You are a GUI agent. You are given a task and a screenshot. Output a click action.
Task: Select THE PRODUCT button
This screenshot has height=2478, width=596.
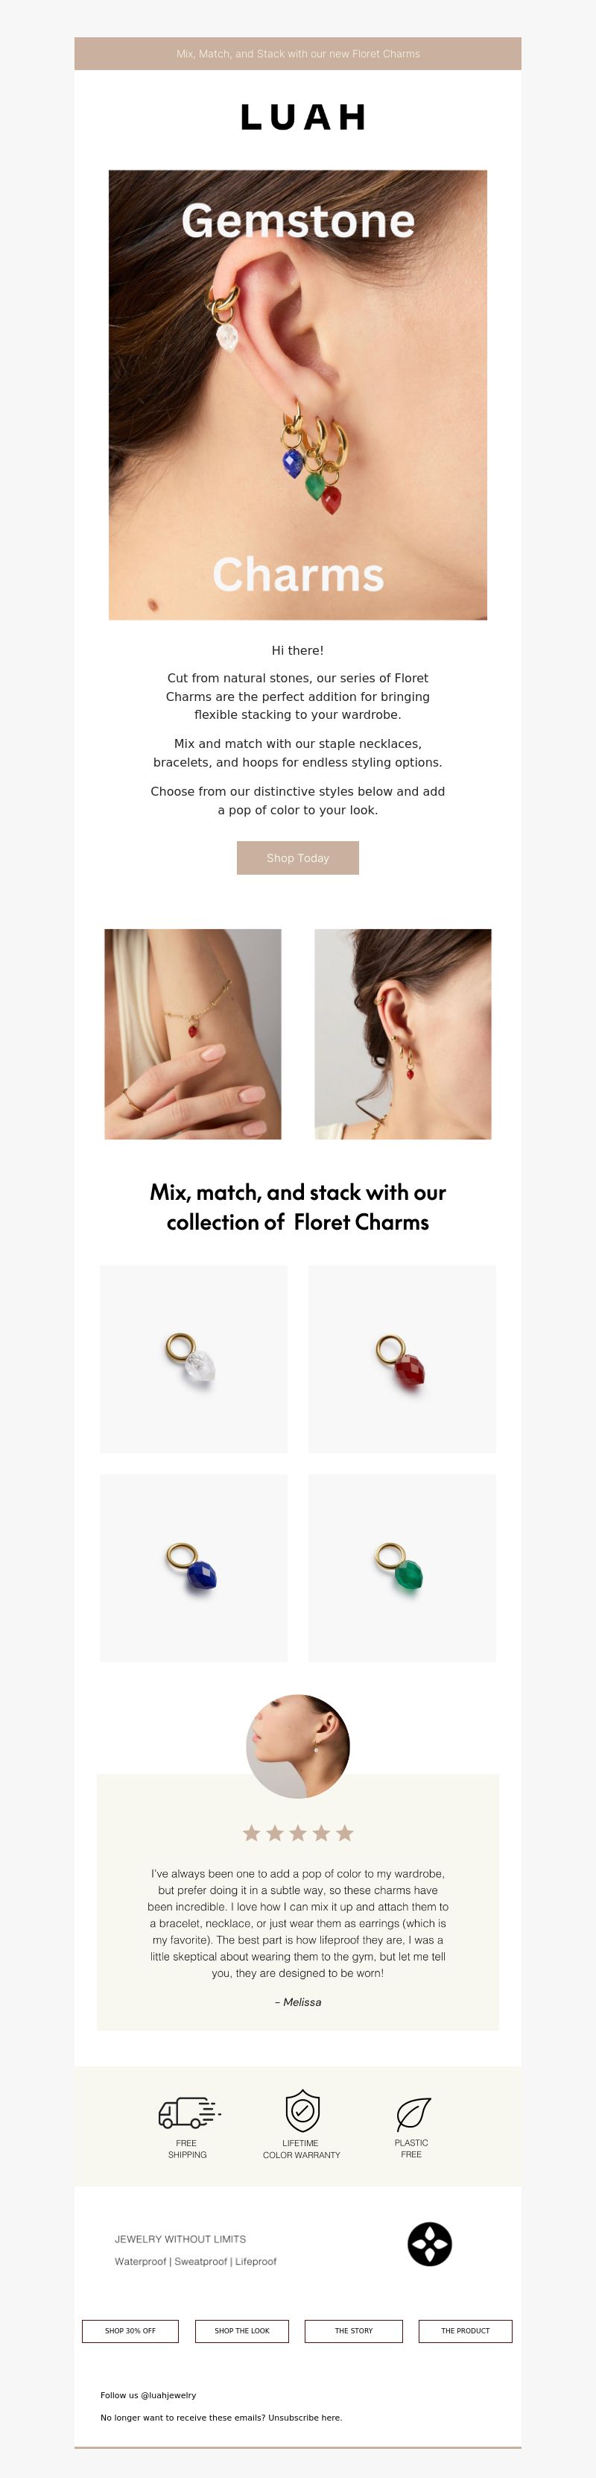(466, 2331)
